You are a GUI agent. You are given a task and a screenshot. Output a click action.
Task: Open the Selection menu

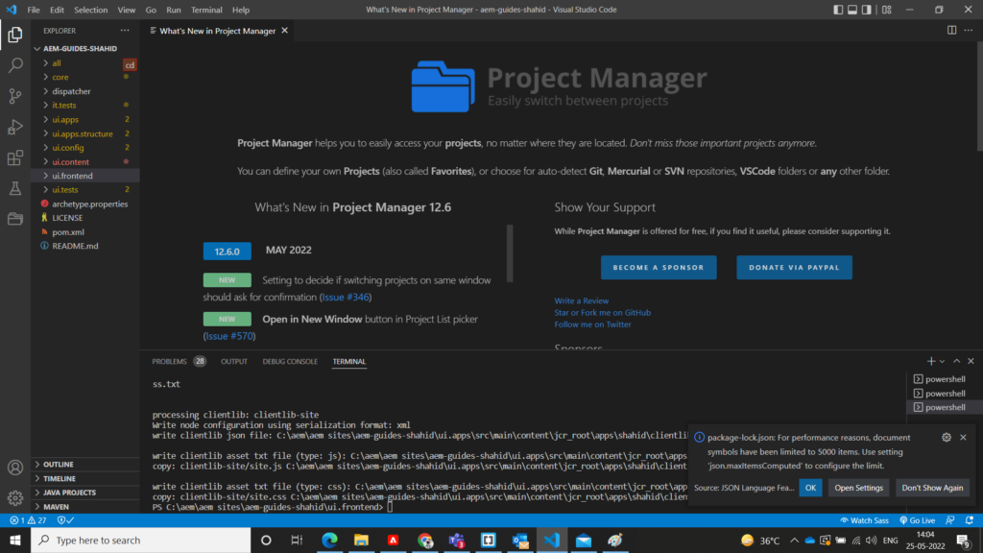(91, 10)
